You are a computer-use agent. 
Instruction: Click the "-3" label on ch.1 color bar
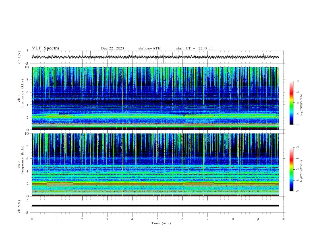pyautogui.click(x=297, y=81)
